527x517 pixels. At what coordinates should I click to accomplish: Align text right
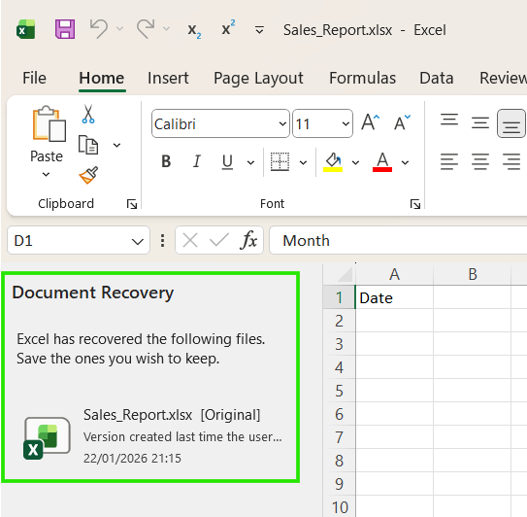point(511,162)
